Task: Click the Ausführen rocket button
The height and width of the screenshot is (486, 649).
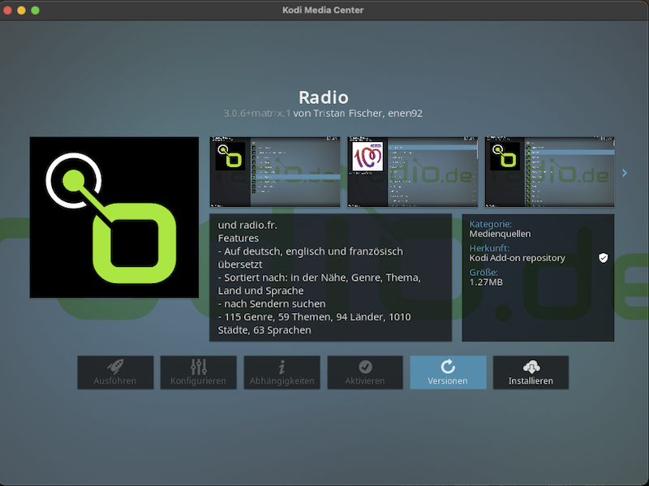Action: [115, 372]
